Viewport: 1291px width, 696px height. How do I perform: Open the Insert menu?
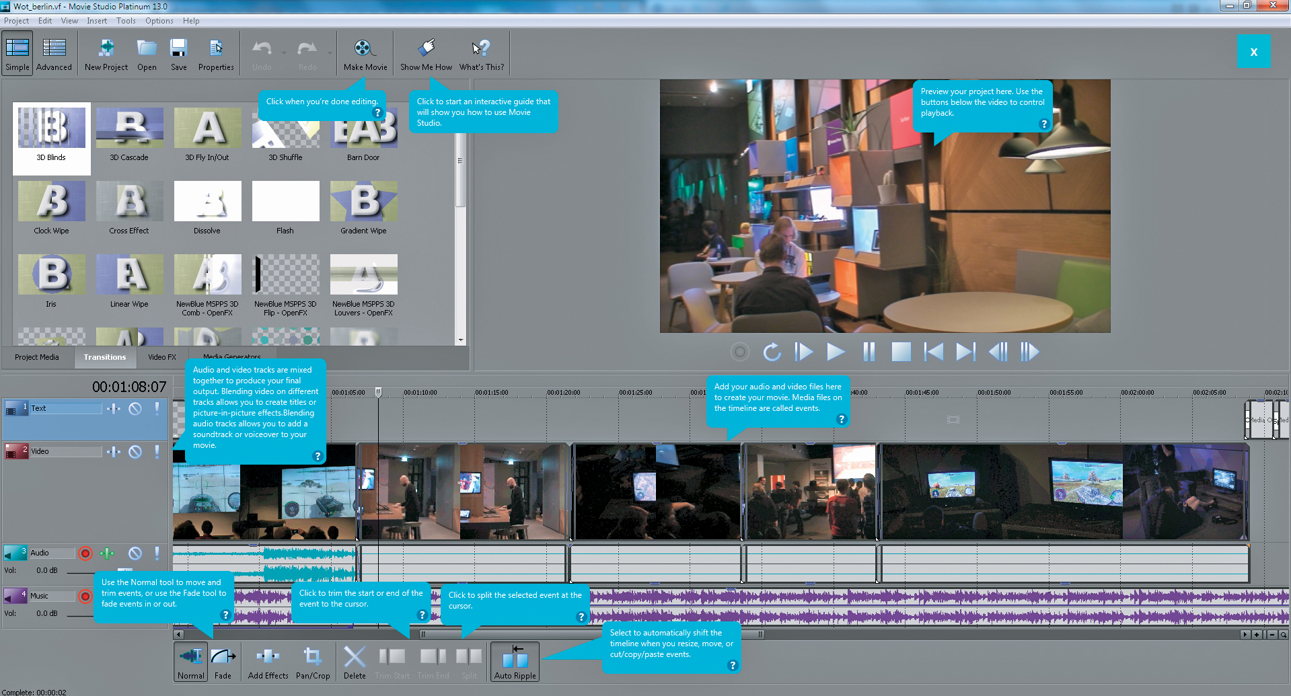96,21
